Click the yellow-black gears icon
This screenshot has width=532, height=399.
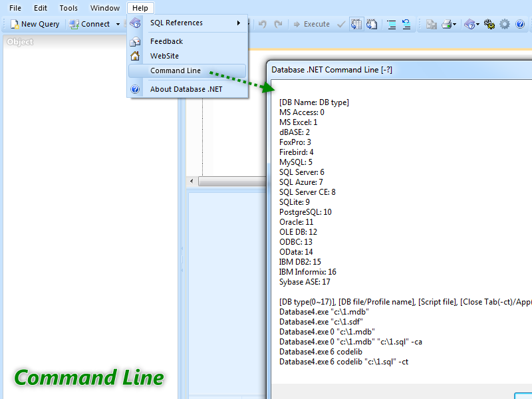click(489, 24)
